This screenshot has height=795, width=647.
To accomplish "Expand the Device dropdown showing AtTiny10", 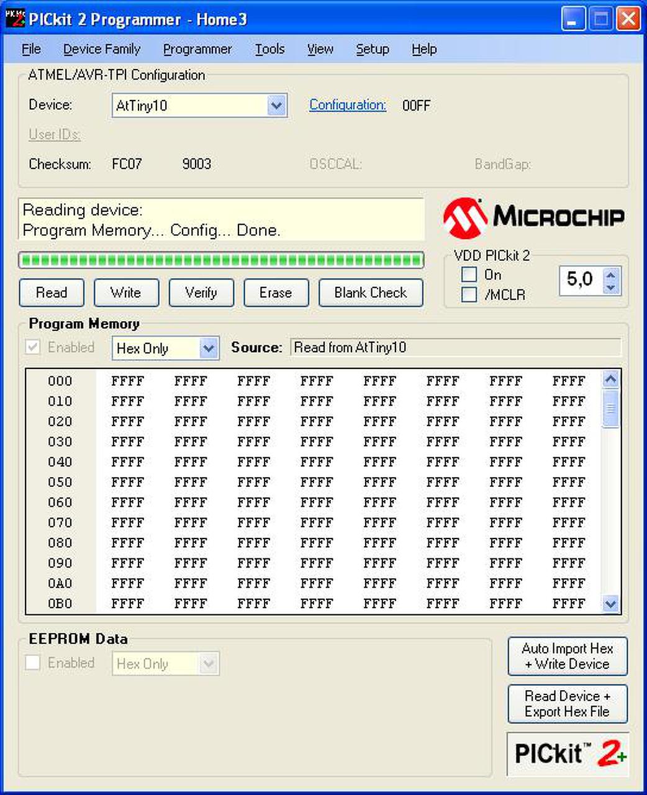I will click(x=276, y=106).
